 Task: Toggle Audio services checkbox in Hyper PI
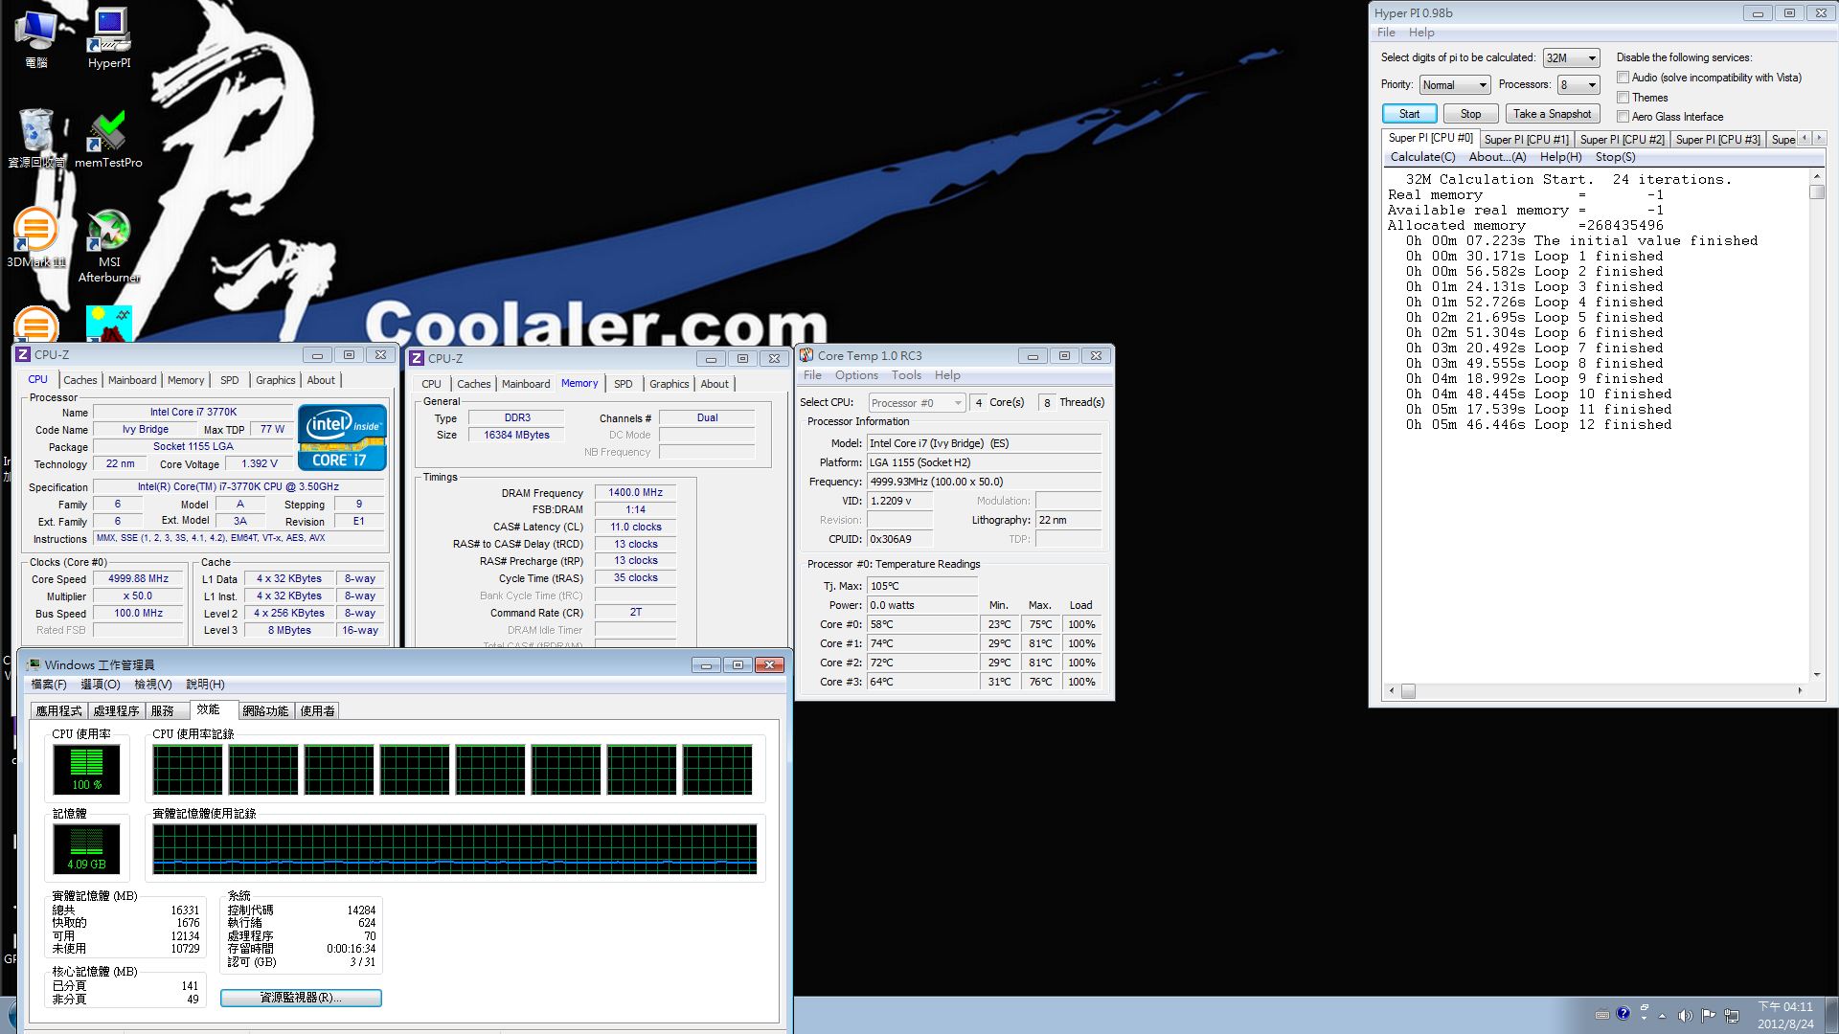1623,78
